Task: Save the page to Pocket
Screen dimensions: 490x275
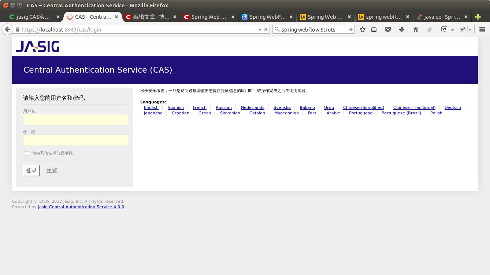Action: point(388,29)
